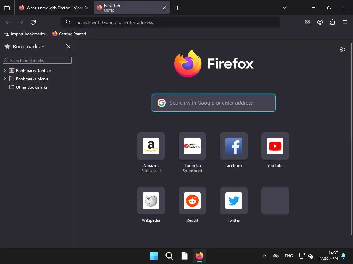Open the List all tabs dropdown
Image resolution: width=353 pixels, height=264 pixels.
tap(284, 8)
